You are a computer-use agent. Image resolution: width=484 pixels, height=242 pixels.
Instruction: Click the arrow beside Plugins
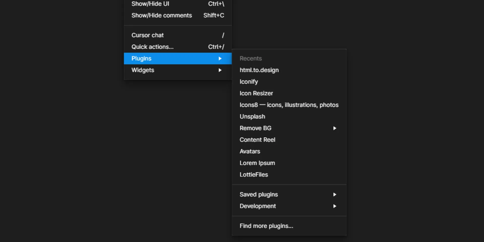(x=220, y=58)
